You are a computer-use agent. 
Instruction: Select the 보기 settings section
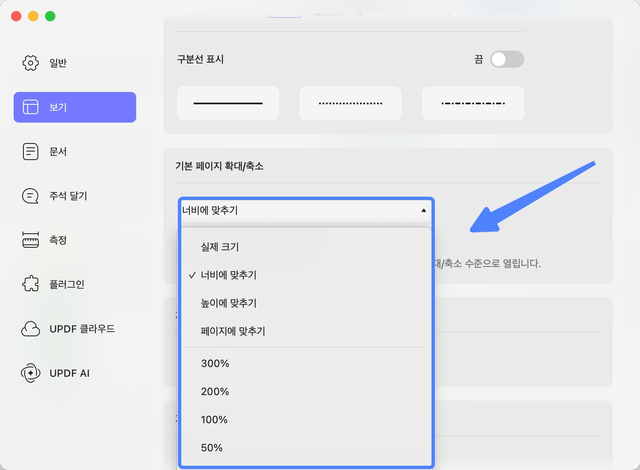coord(75,107)
